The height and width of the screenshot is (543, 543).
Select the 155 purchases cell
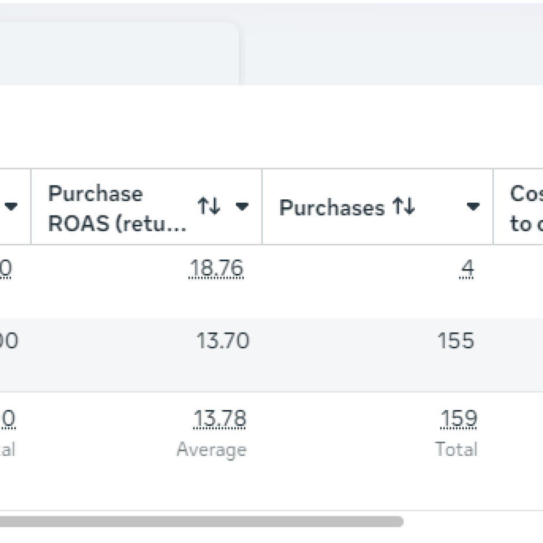click(x=456, y=340)
